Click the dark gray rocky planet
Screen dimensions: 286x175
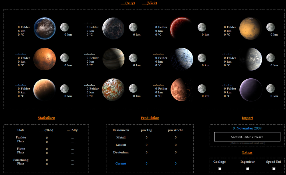click(x=113, y=28)
